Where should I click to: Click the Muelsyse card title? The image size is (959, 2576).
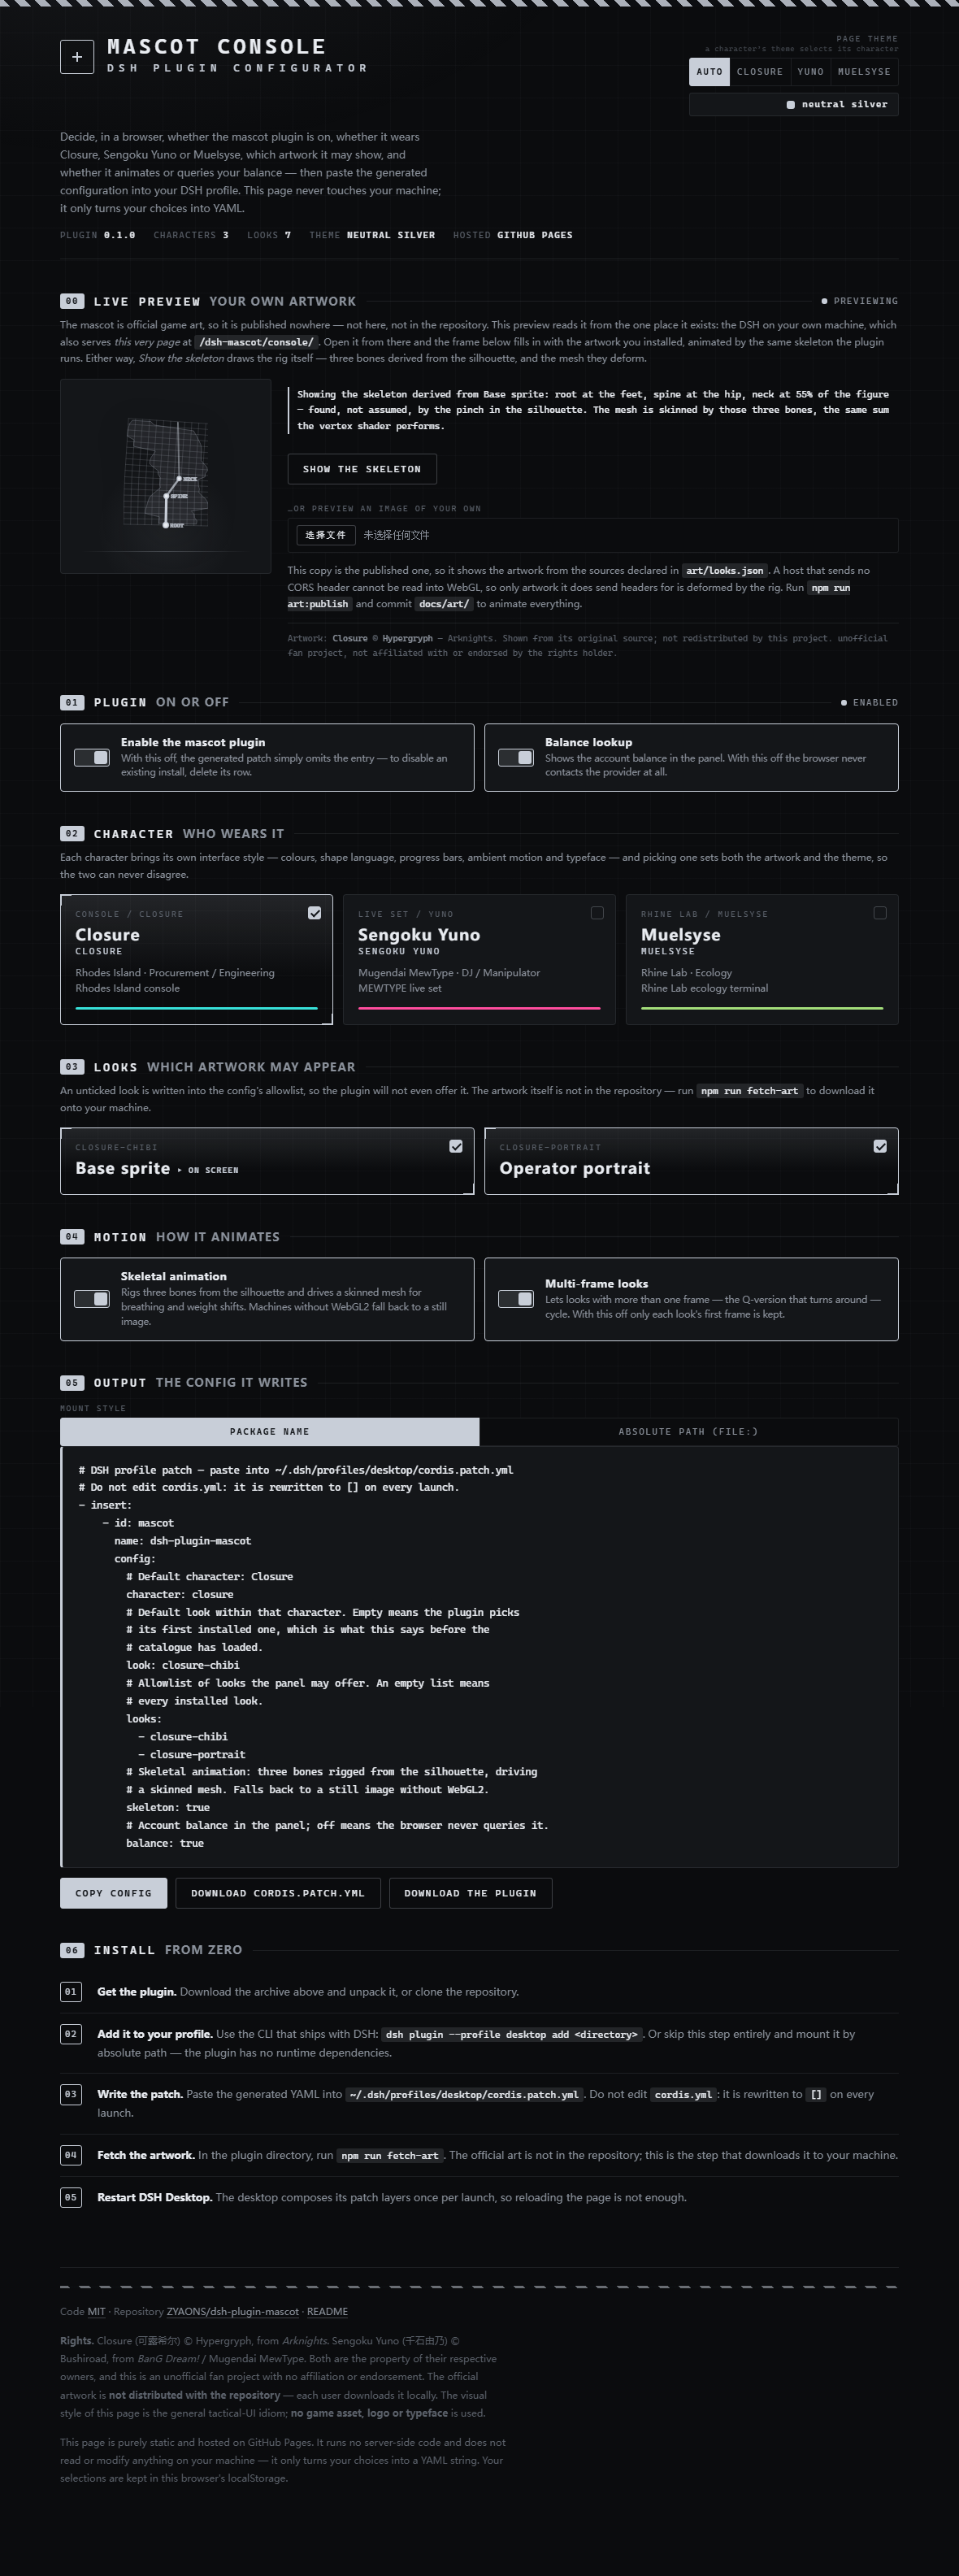[x=681, y=935]
